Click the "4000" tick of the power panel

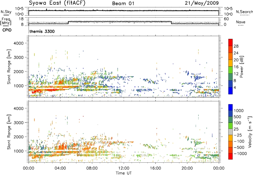point(18,43)
